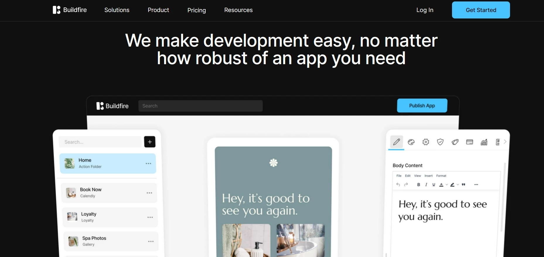Click the flower logo in the phone preview
Viewport: 544px width, 257px height.
274,163
